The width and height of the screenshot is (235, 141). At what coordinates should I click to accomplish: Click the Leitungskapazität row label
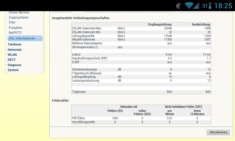pyautogui.click(x=83, y=36)
